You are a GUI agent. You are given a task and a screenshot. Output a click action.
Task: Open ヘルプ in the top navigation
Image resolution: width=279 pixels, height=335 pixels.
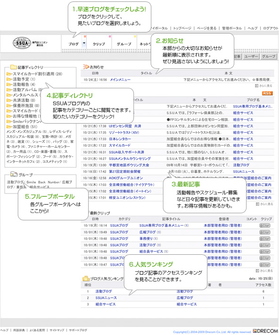pos(253,28)
